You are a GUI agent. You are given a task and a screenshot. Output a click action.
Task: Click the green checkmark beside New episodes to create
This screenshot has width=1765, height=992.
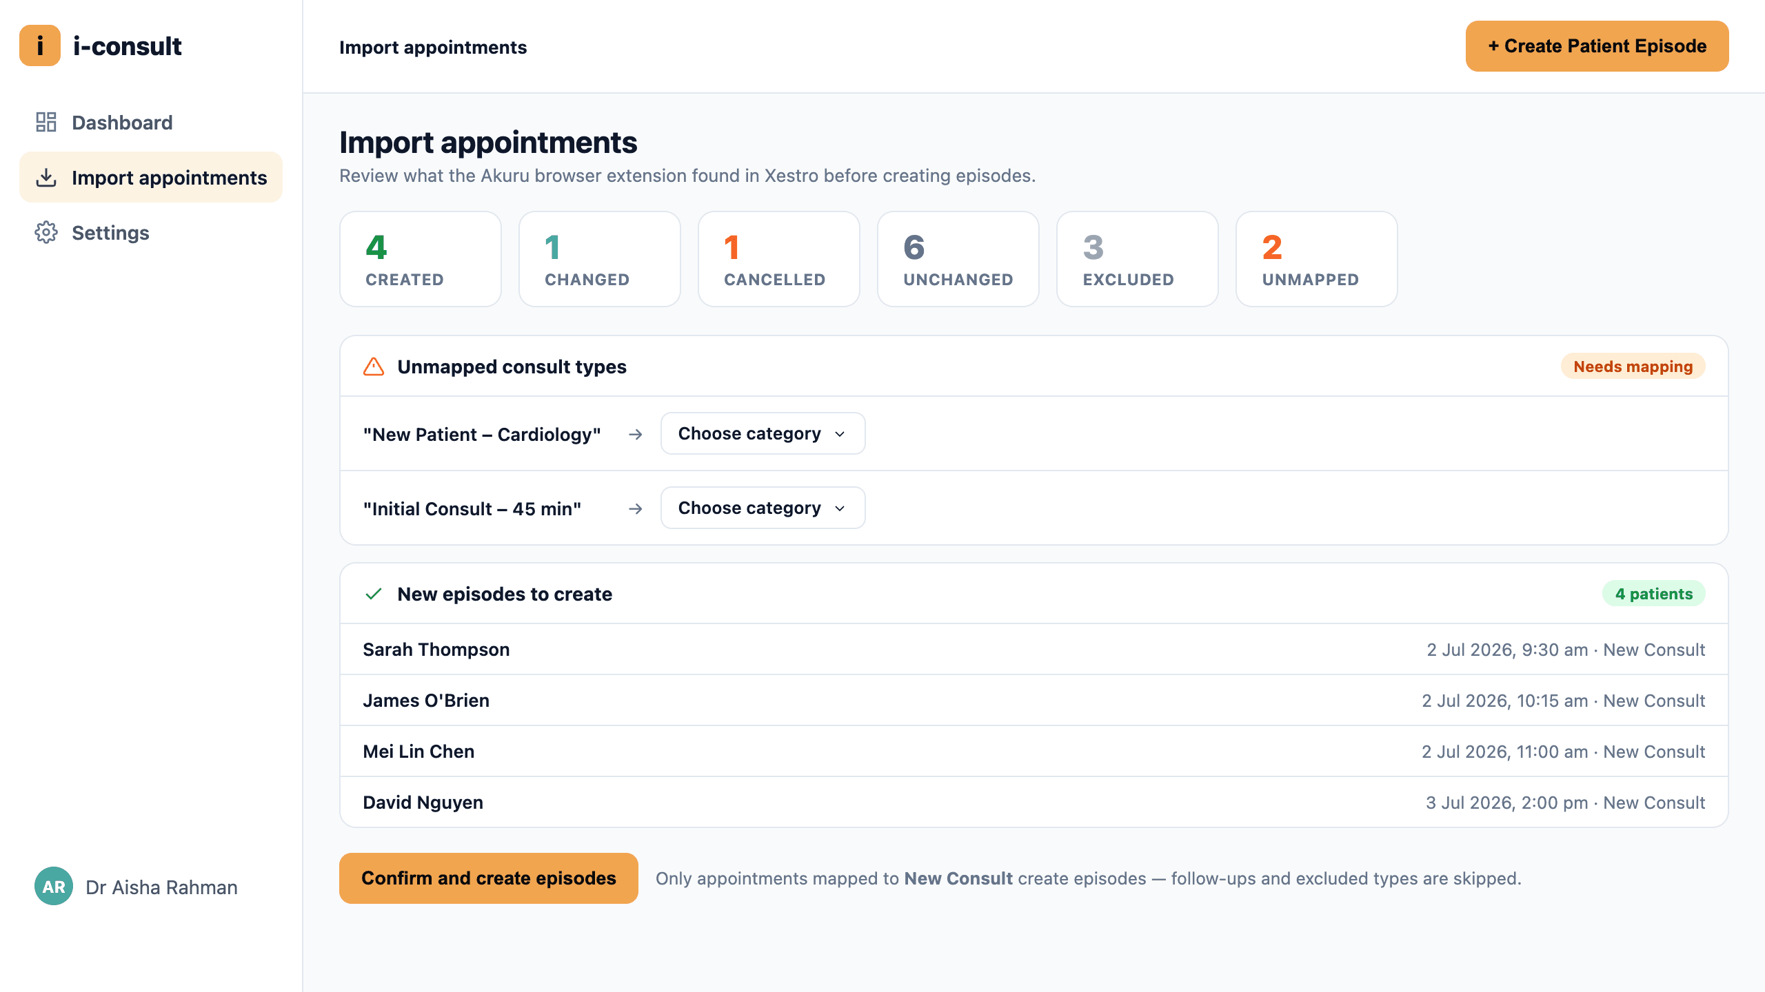[x=374, y=594]
